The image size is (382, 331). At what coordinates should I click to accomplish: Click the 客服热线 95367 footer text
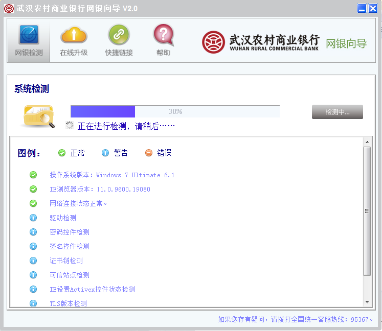295,319
